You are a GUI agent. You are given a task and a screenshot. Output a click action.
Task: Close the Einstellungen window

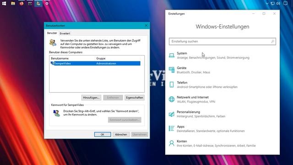274,13
